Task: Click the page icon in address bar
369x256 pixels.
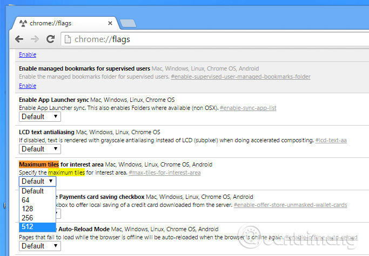Action: click(68, 39)
